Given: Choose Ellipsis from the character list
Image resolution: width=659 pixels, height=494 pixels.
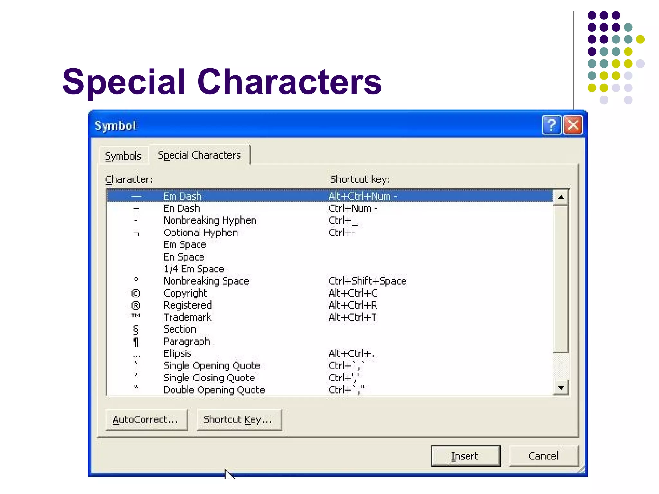Looking at the screenshot, I should (330, 353).
